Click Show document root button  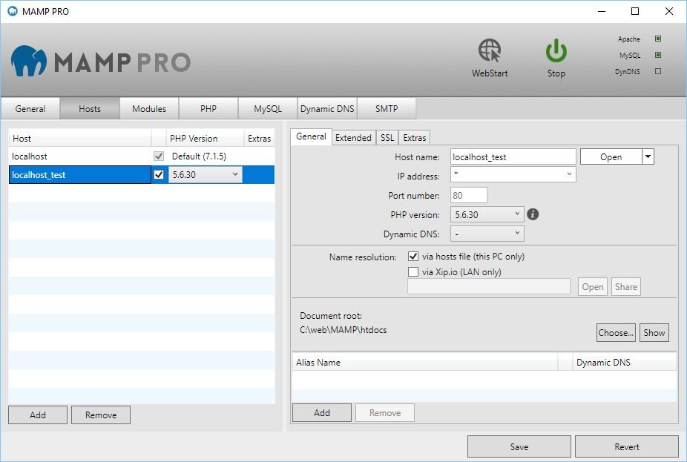click(654, 332)
